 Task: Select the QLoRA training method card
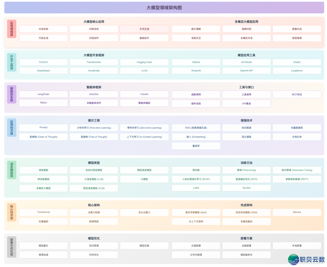246,188
